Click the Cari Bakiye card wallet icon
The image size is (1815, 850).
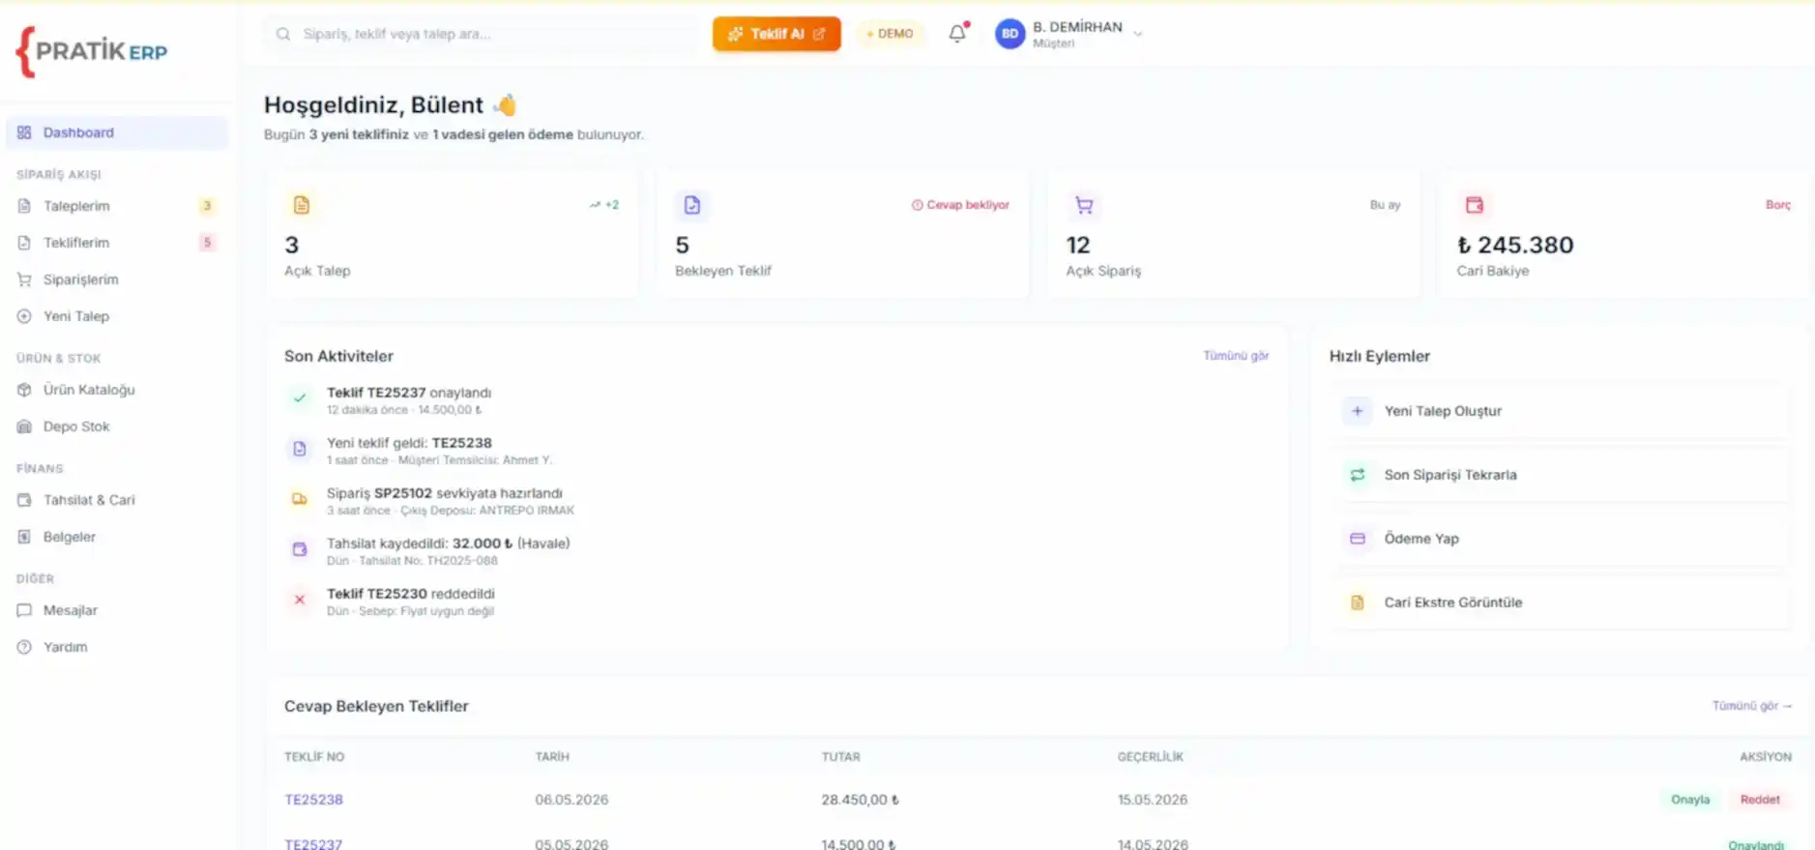(x=1475, y=205)
